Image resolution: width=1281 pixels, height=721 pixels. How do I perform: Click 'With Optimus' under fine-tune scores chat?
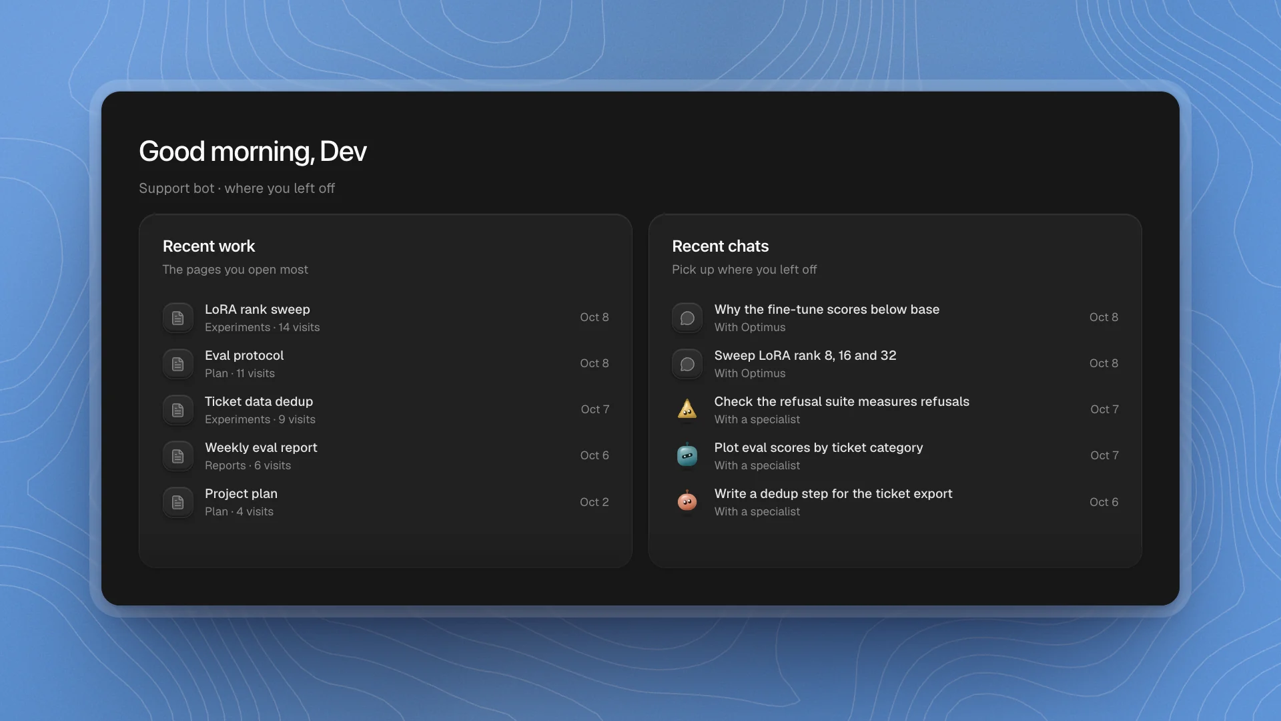pos(750,327)
